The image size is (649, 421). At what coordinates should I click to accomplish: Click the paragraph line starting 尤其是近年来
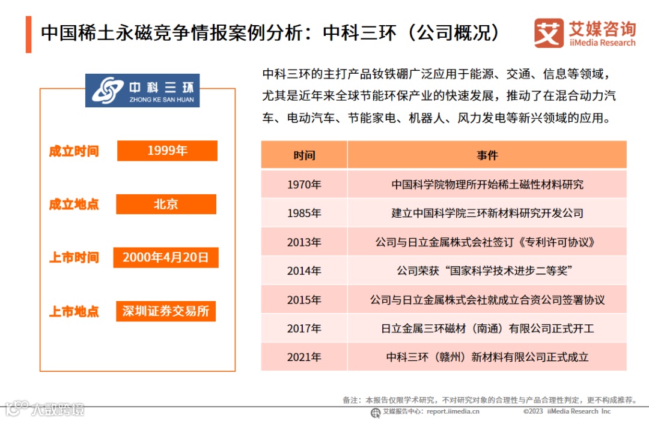439,96
